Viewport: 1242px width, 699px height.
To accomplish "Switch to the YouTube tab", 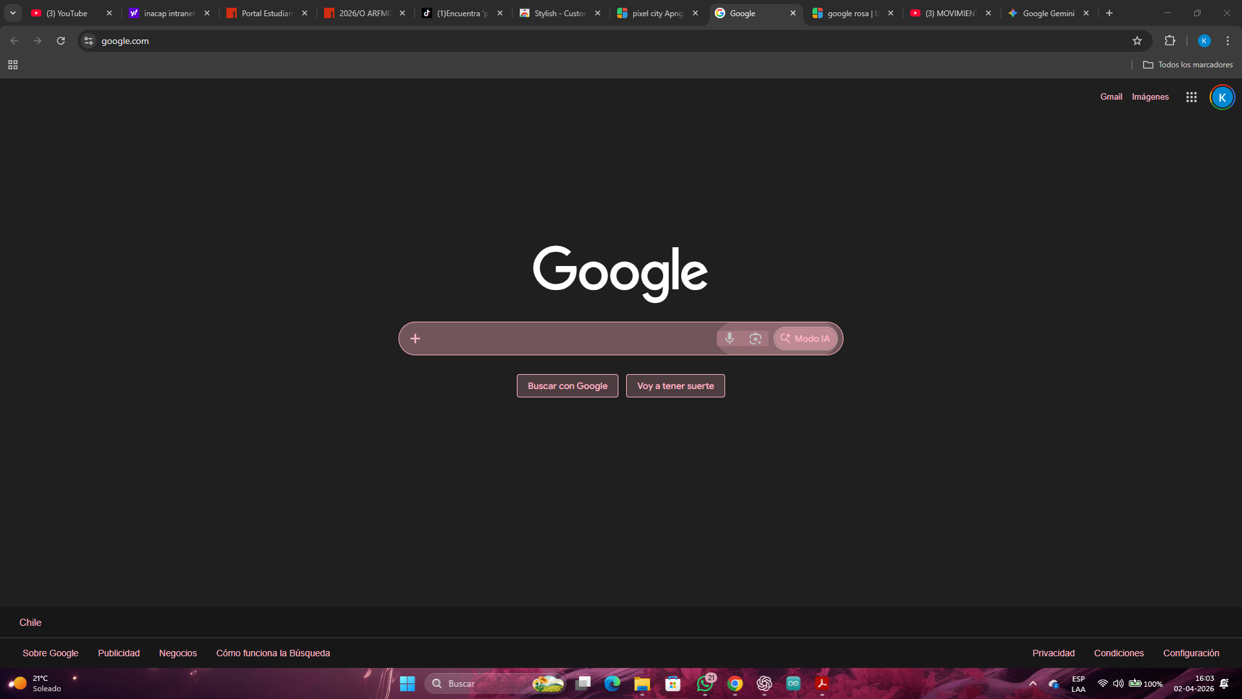I will point(65,12).
